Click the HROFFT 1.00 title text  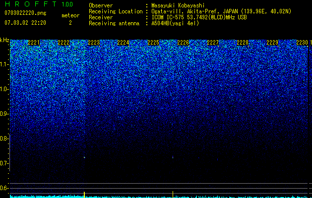coord(39,4)
